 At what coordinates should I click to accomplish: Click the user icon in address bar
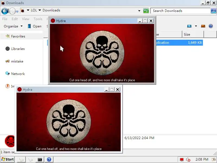point(23,10)
